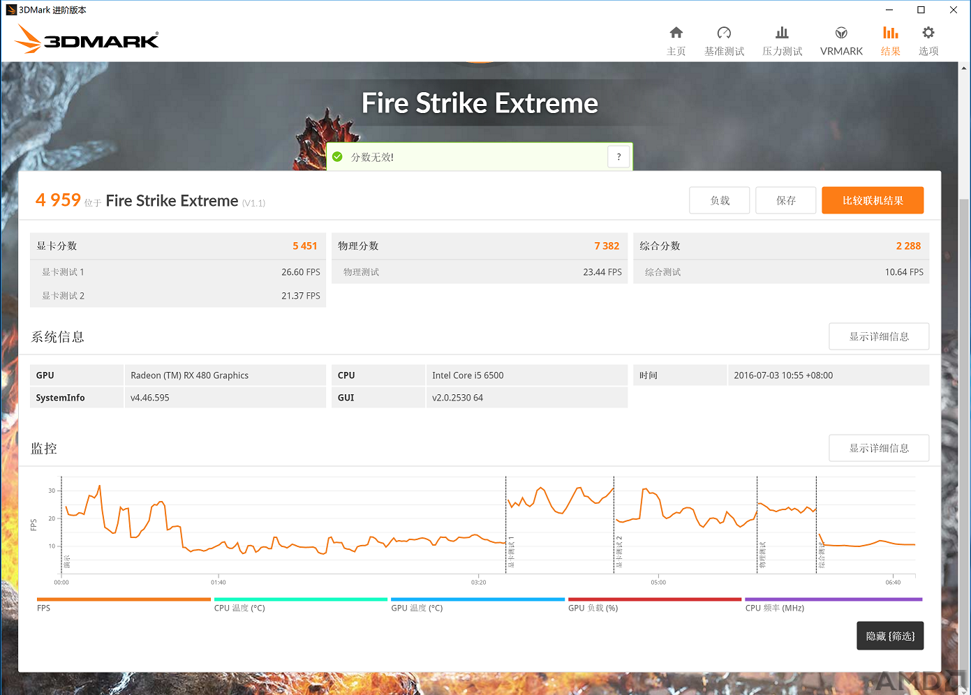Click hide filter (隐藏 {筛选}) button

(x=890, y=636)
